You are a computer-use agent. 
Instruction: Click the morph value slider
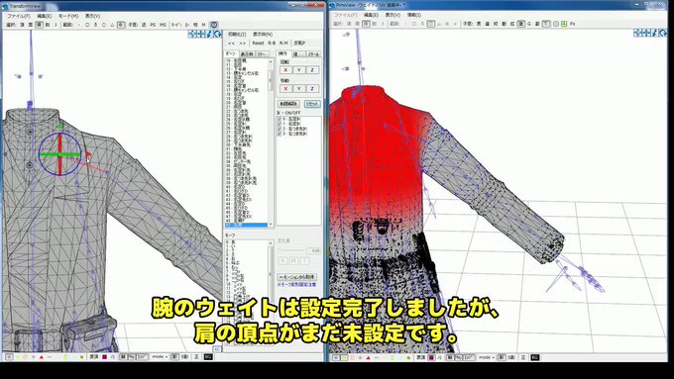[291, 250]
